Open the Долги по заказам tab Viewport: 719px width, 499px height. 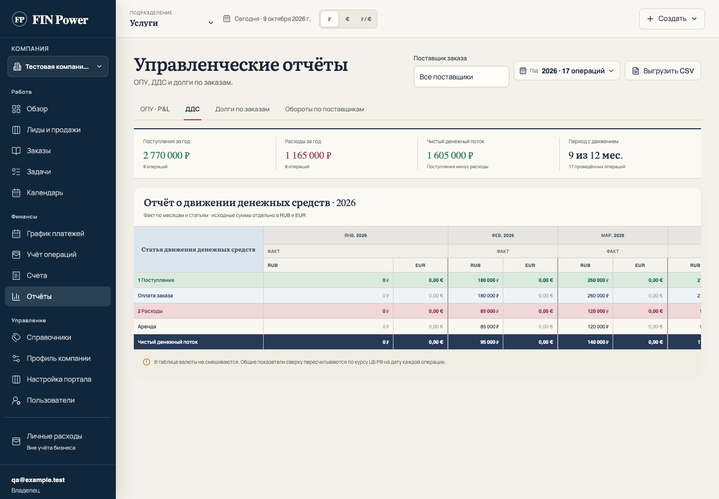(243, 109)
